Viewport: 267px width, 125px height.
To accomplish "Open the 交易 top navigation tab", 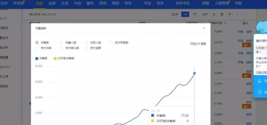I will coord(65,3).
